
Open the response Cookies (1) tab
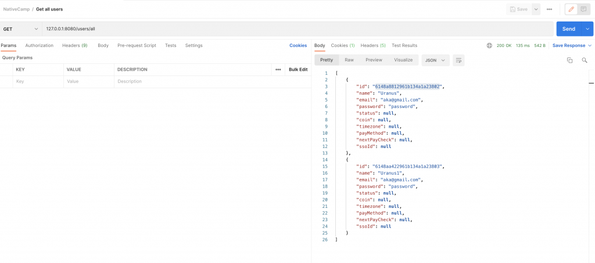(343, 45)
